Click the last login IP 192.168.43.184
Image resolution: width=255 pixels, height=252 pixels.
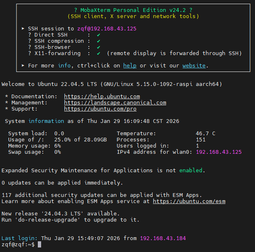[163, 238]
